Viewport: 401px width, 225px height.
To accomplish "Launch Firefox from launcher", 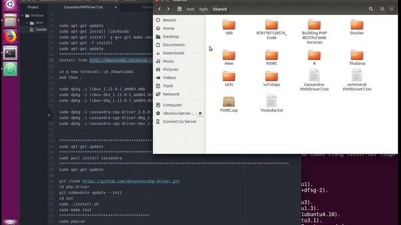I will click(10, 36).
